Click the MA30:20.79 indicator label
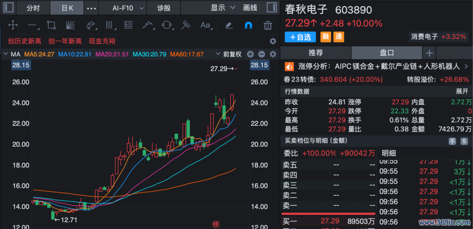 coord(150,55)
